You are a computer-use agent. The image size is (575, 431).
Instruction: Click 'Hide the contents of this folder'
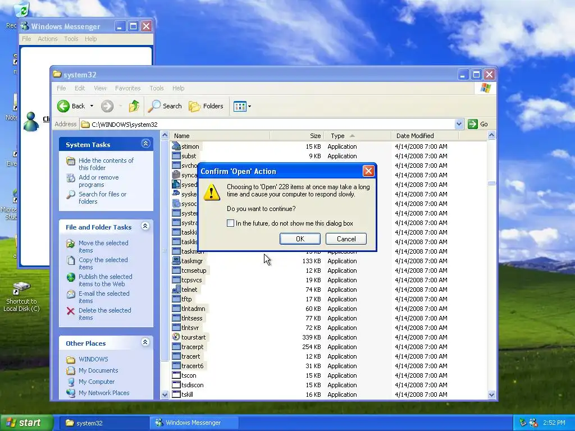click(x=106, y=164)
